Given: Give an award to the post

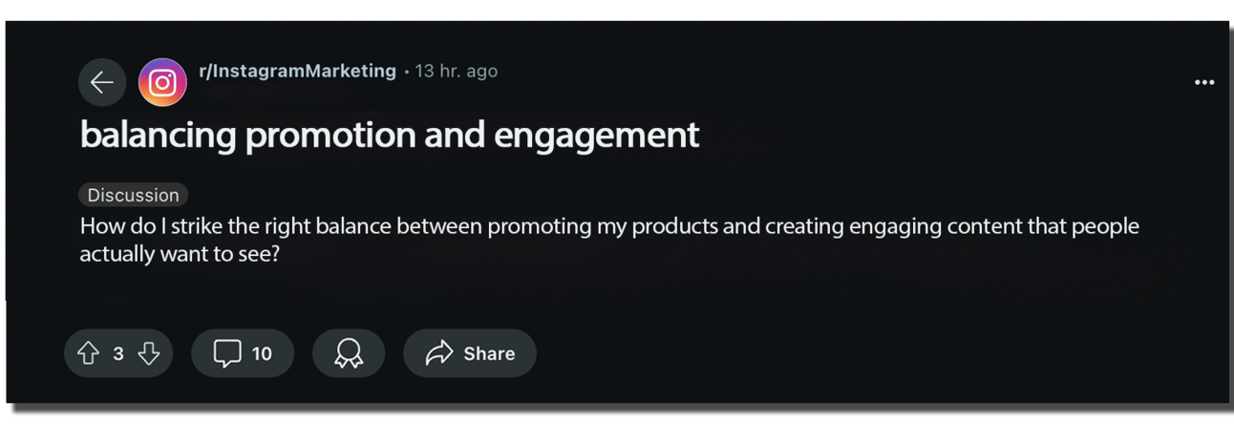Looking at the screenshot, I should (x=349, y=354).
